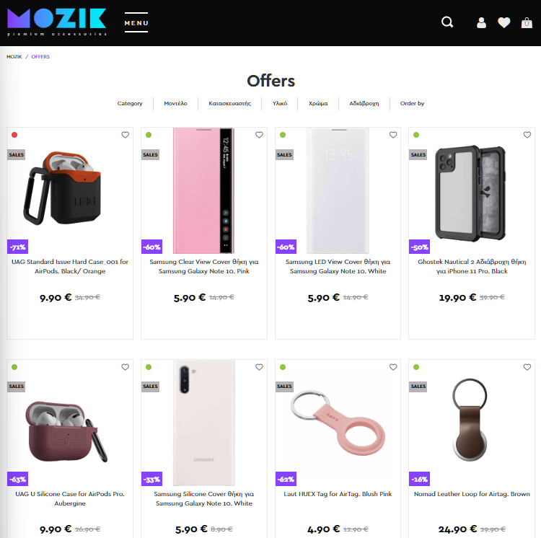Open the MENU hamburger button
Screen dimensions: 541x538
136,23
